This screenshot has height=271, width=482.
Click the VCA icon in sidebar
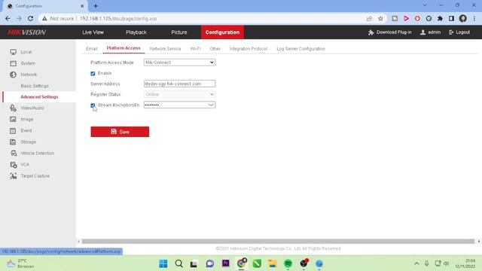(14, 165)
